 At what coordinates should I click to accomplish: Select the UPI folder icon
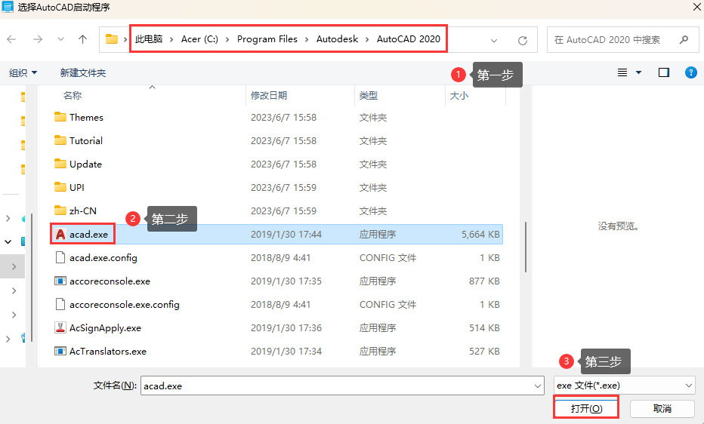tap(60, 187)
